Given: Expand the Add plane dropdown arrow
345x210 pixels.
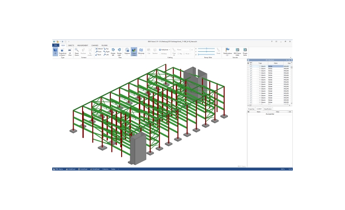Looking at the screenshot, I should tap(169, 50).
